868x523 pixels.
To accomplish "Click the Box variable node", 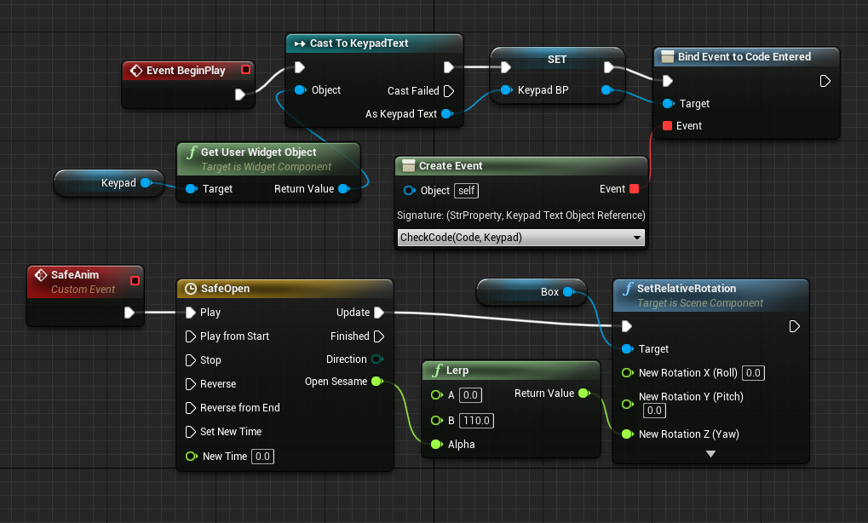I will tap(530, 291).
